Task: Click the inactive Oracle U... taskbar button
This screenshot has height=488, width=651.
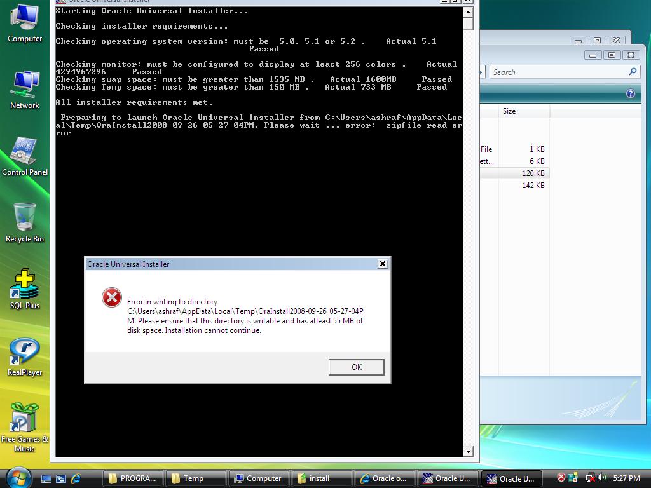Action: pyautogui.click(x=447, y=478)
